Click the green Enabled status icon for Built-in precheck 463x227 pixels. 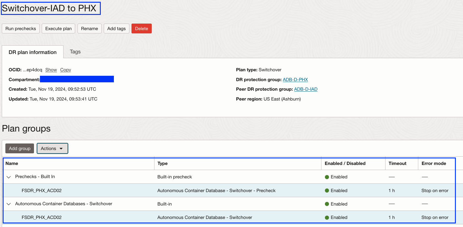[x=327, y=177]
